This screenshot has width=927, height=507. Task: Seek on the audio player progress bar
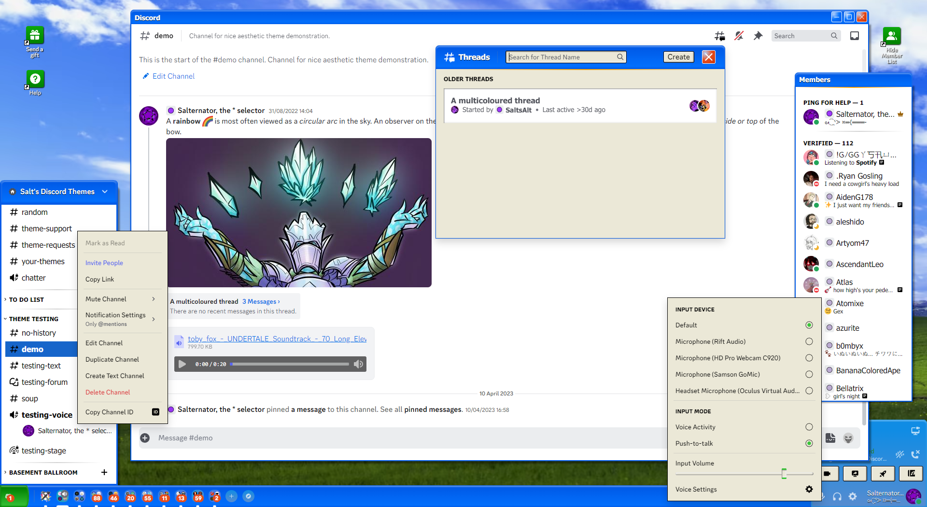290,364
